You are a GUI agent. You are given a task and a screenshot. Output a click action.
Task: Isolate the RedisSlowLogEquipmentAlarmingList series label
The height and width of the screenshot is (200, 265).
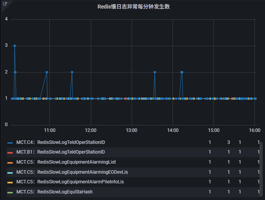(66, 162)
